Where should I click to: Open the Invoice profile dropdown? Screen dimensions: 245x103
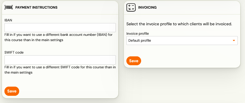pyautogui.click(x=182, y=41)
